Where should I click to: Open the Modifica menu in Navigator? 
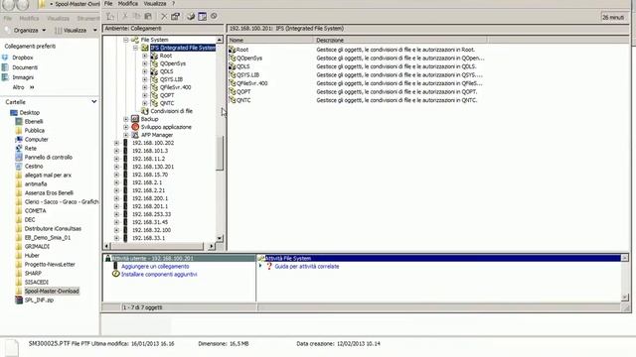pos(128,4)
